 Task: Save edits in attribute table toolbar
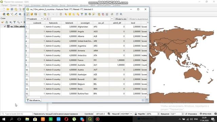(x=36, y=14)
